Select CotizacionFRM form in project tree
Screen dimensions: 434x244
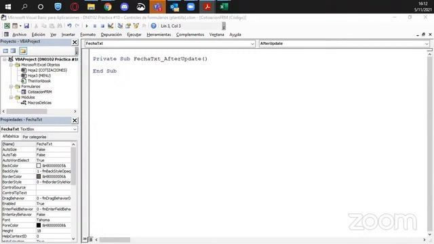point(39,92)
